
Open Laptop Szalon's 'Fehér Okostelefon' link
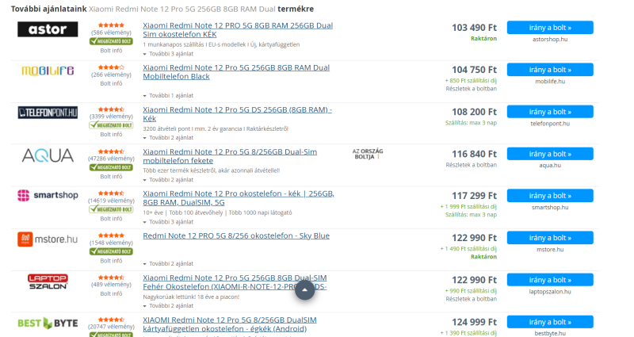pos(235,282)
